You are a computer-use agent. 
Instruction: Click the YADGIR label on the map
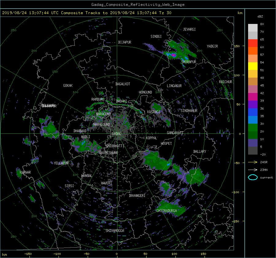coord(212,46)
